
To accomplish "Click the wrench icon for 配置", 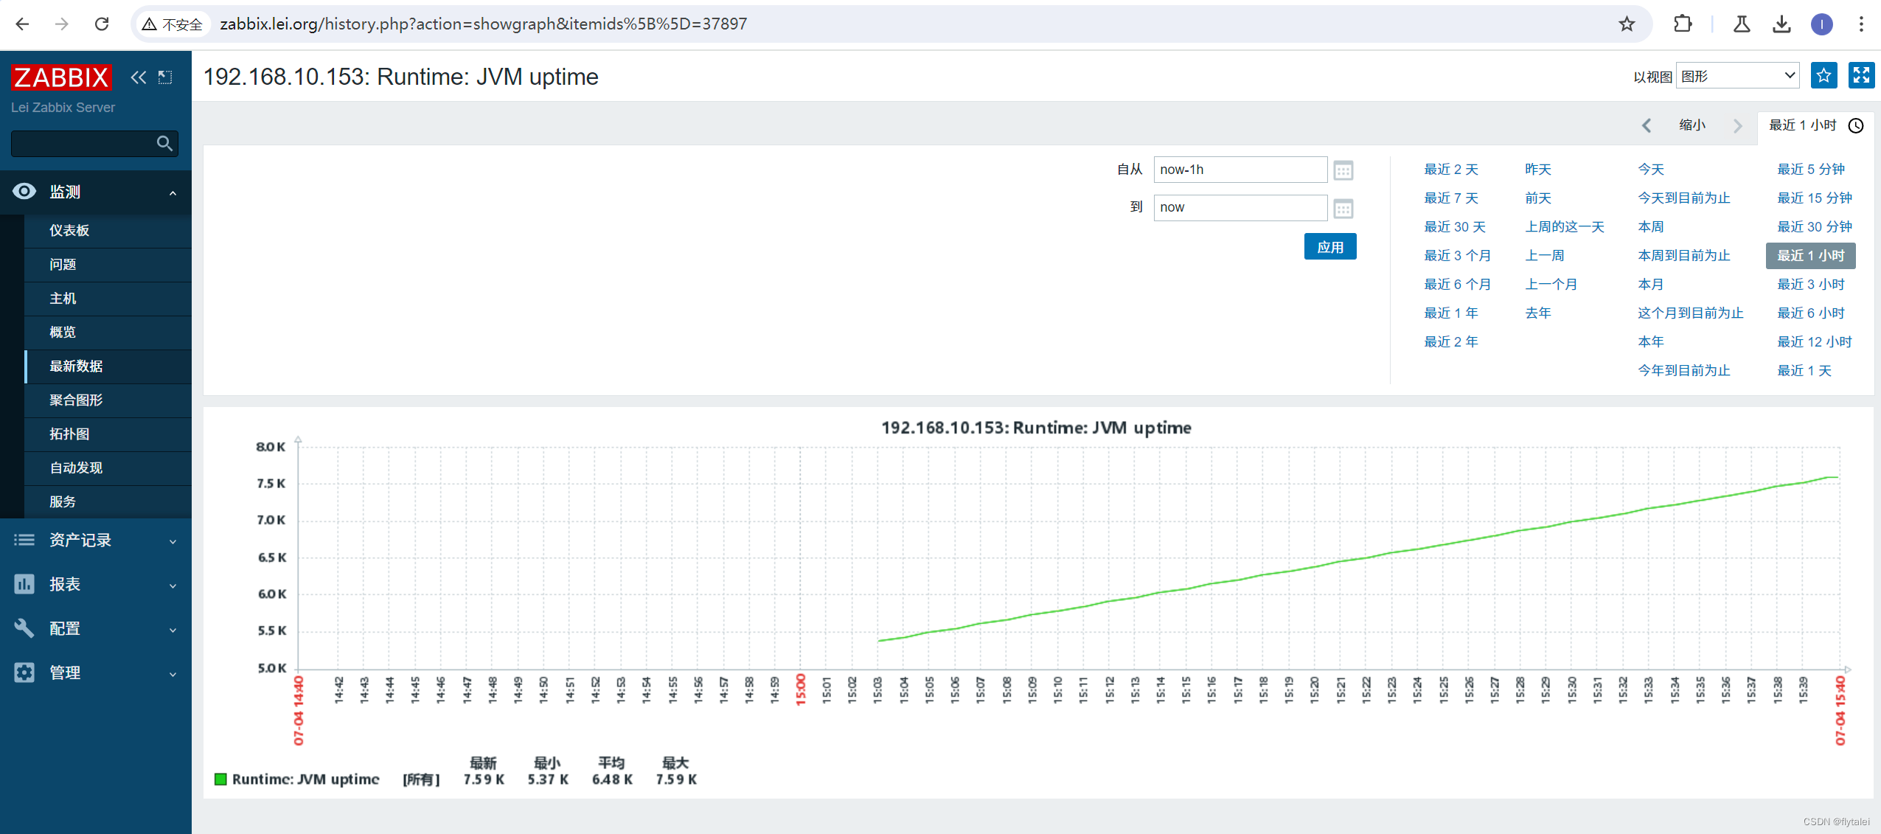I will tap(24, 628).
